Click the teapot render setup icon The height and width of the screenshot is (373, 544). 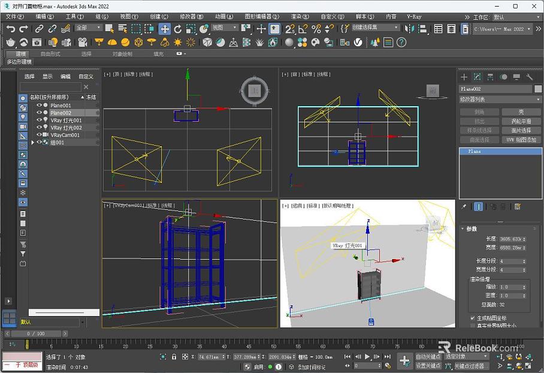coord(11,43)
